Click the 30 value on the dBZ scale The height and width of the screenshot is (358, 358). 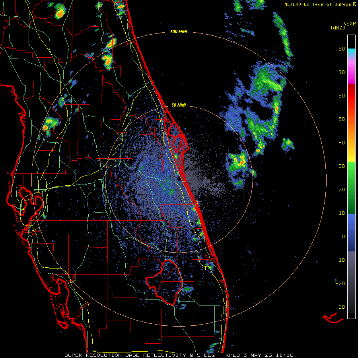tap(342, 166)
